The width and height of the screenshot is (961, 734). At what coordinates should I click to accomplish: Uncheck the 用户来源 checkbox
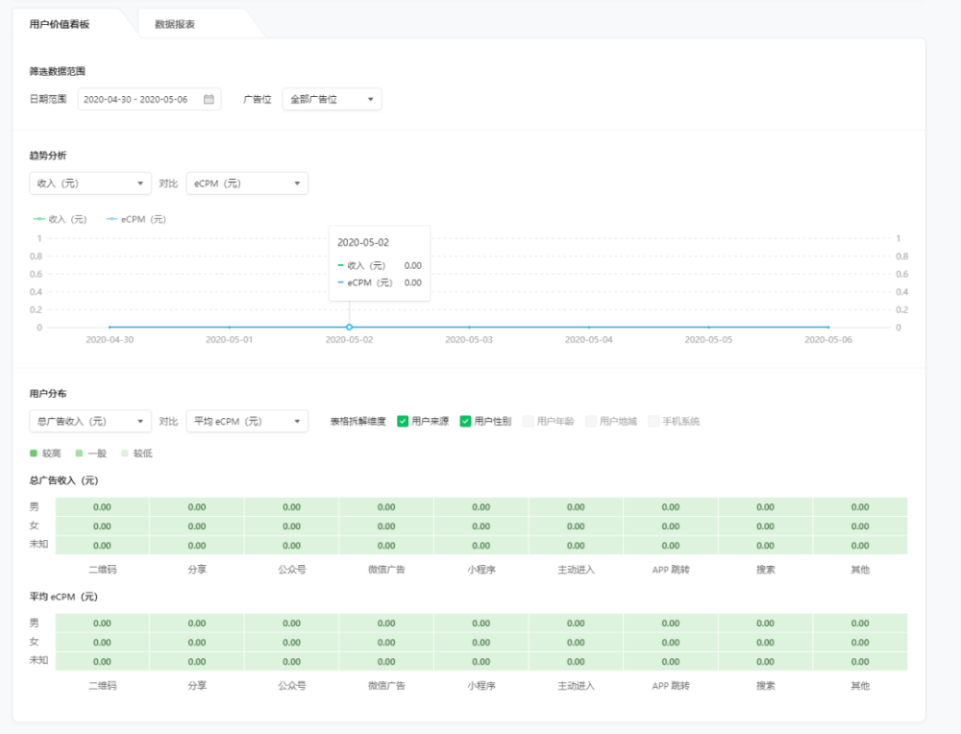403,421
